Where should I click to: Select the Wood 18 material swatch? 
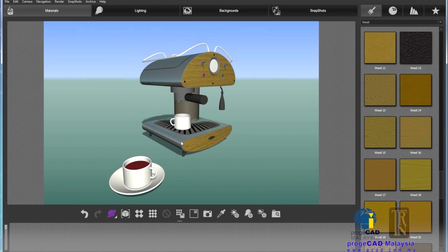coord(416,175)
